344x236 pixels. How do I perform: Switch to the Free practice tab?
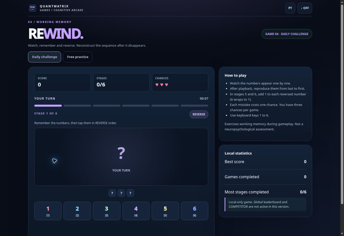click(78, 57)
